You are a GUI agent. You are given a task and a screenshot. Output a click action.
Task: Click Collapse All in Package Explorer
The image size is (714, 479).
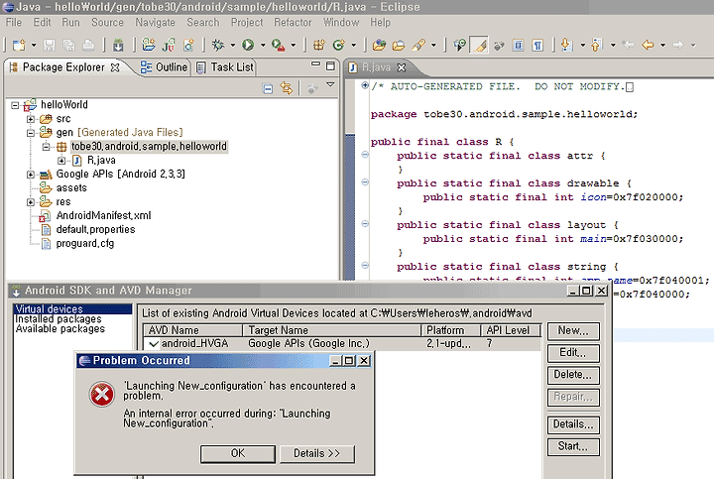(x=268, y=88)
